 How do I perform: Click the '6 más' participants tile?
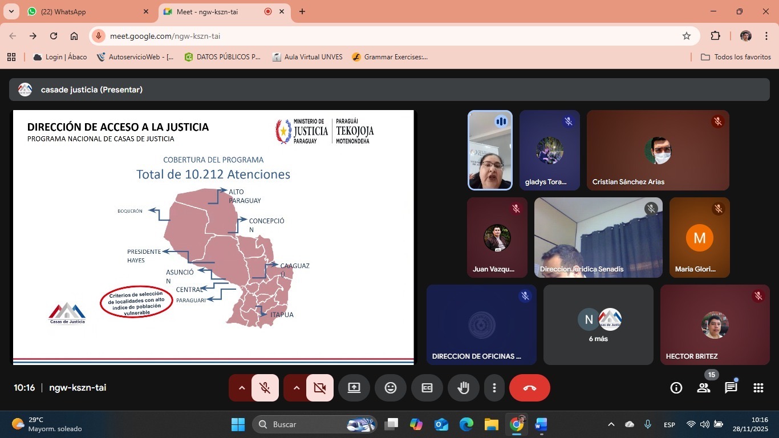pos(598,325)
